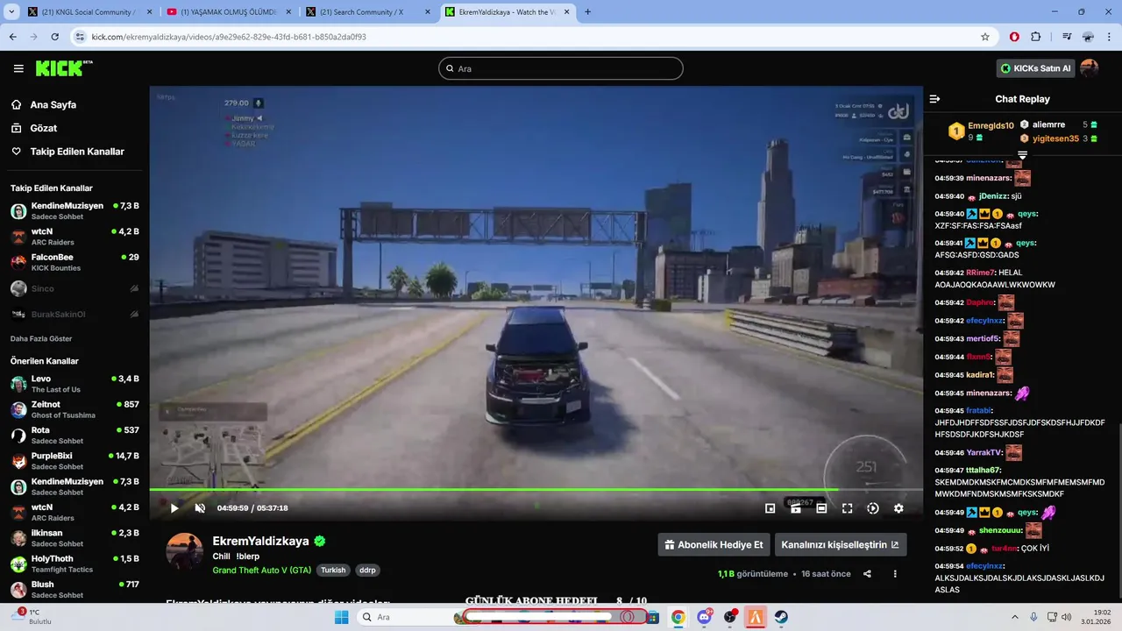Image resolution: width=1122 pixels, height=631 pixels.
Task: Share the video
Action: coord(867,574)
